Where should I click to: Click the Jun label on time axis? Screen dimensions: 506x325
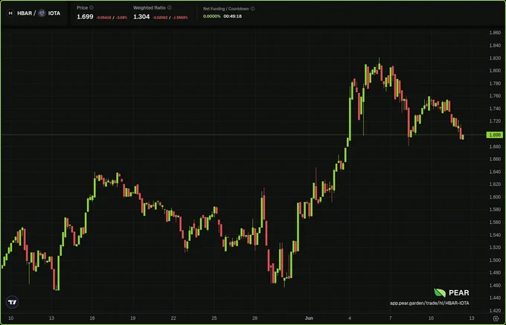(x=309, y=318)
